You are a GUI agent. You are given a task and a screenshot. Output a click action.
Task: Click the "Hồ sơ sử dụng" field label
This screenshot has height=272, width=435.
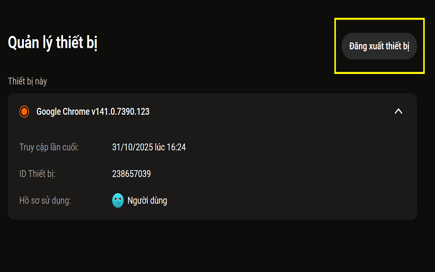click(45, 201)
